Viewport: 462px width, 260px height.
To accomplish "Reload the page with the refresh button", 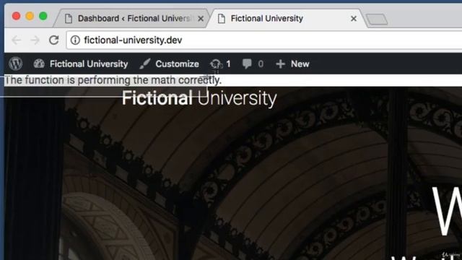I will pyautogui.click(x=54, y=40).
